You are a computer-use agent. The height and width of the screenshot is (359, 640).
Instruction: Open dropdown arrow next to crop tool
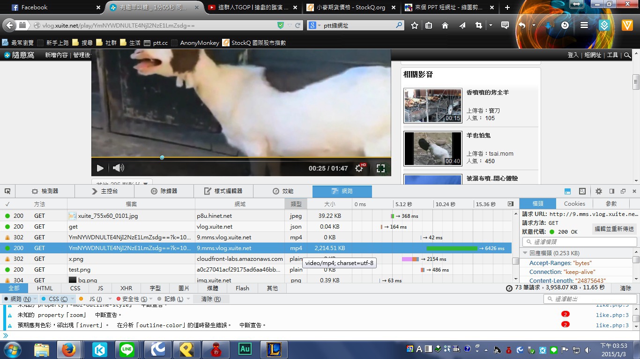coord(491,26)
